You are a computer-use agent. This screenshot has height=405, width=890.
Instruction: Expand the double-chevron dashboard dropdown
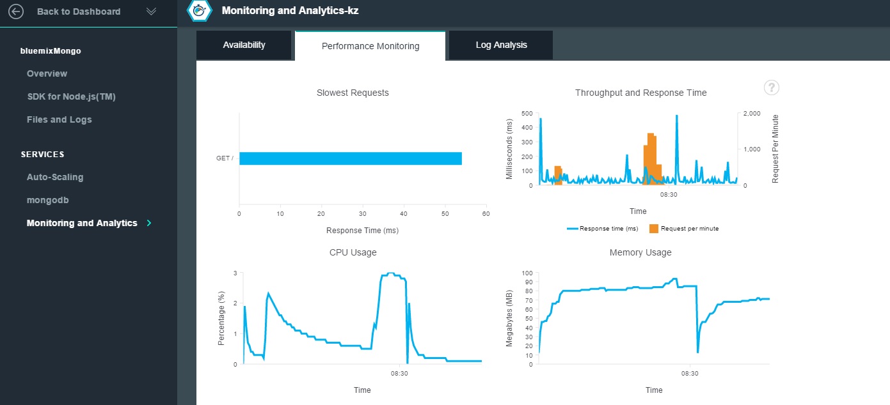coord(152,11)
